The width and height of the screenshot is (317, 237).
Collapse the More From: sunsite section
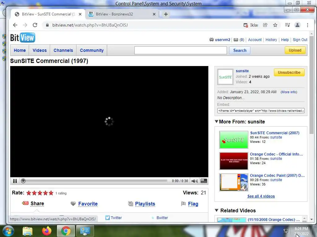click(216, 122)
